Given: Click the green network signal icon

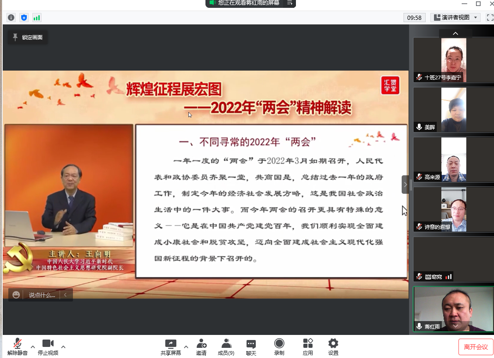Looking at the screenshot, I should pyautogui.click(x=36, y=18).
